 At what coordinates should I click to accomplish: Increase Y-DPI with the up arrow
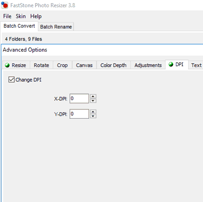(93, 112)
